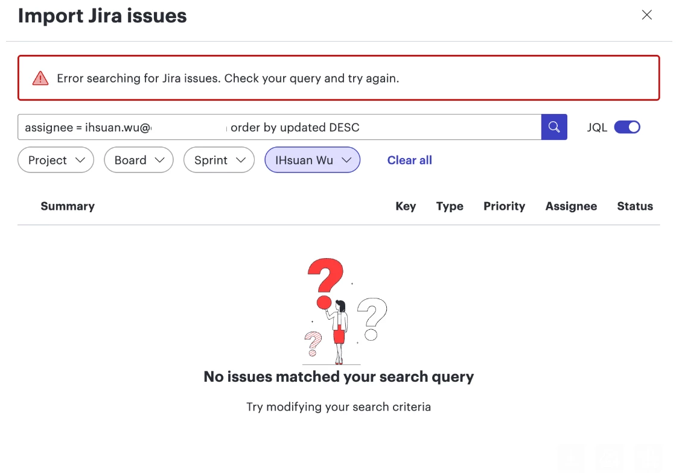Viewport: 682px width, 474px height.
Task: Open the Board filter dropdown
Action: tap(139, 160)
